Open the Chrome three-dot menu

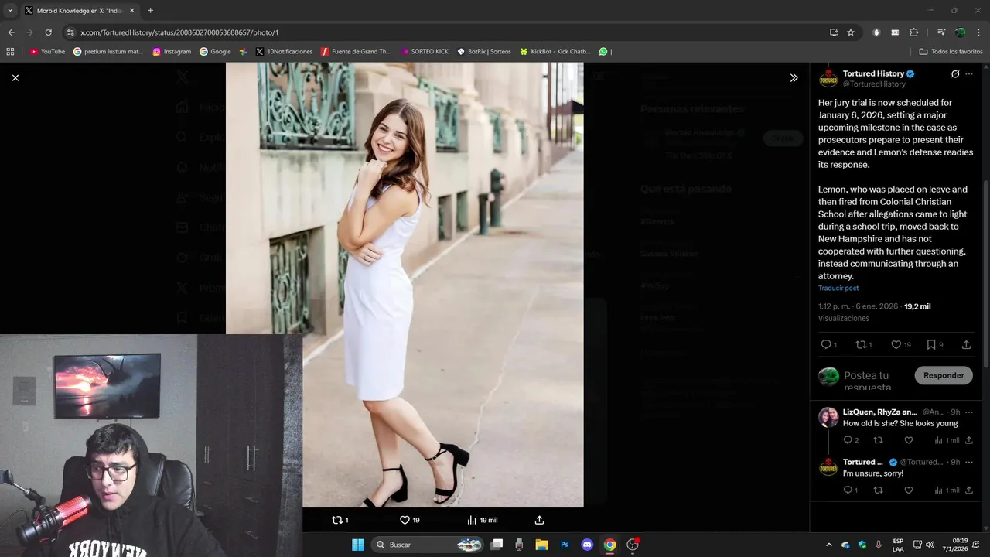pyautogui.click(x=978, y=32)
